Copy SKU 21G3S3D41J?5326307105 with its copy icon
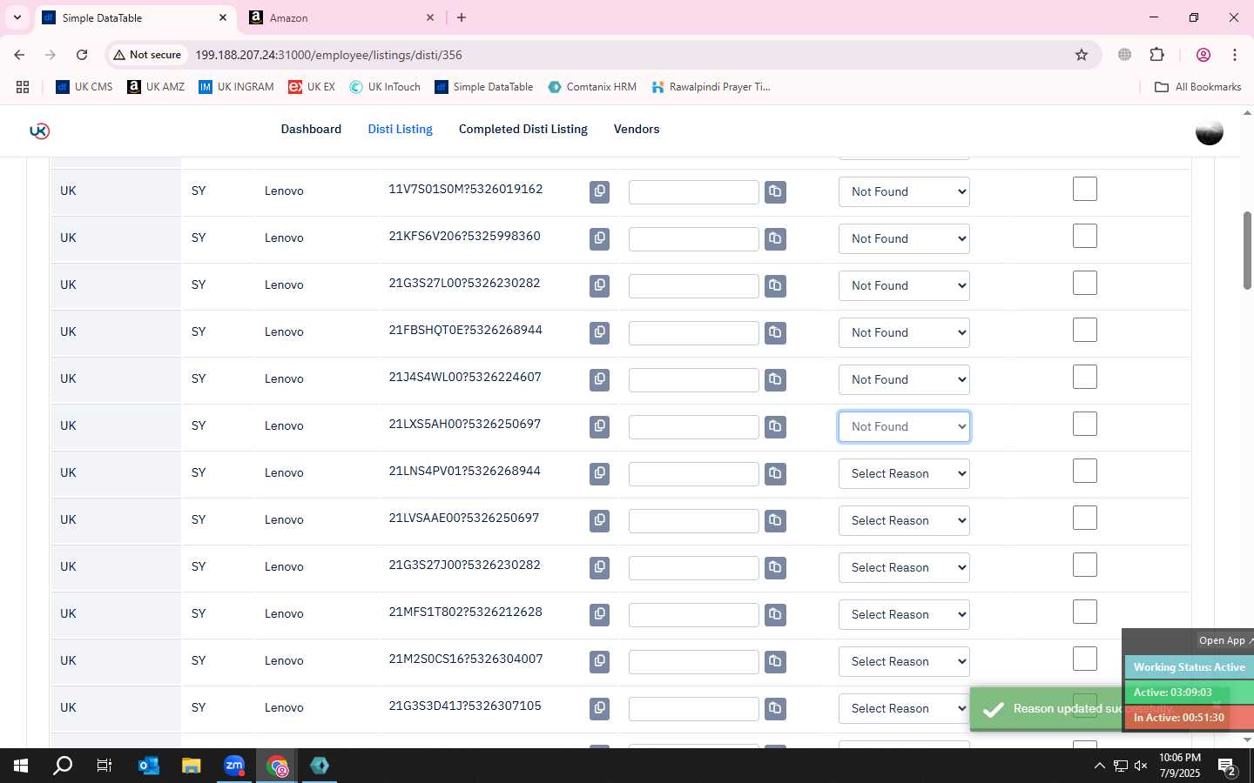This screenshot has height=783, width=1254. [x=599, y=708]
